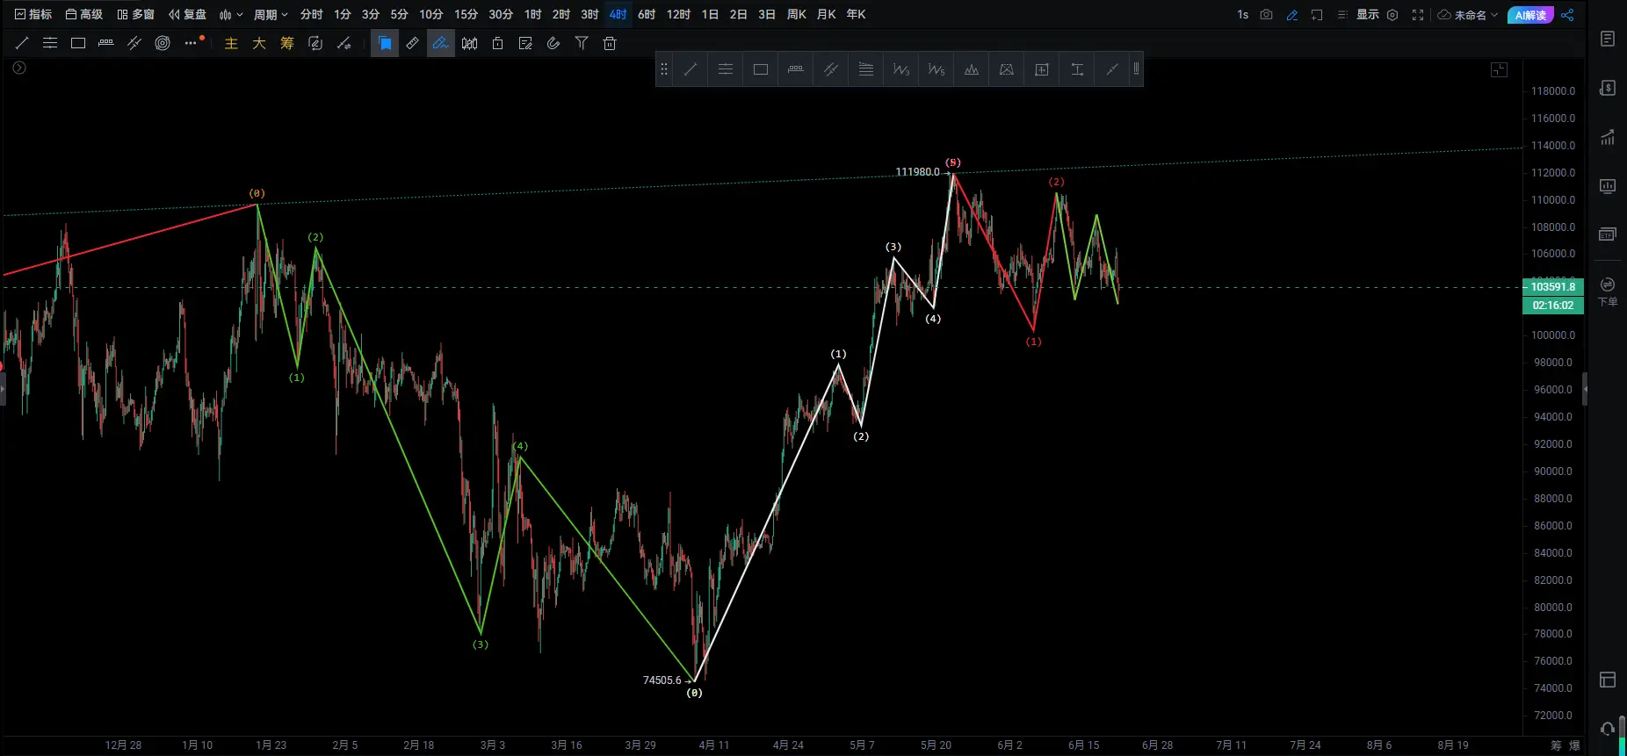Start 复盘 replay mode

point(188,14)
